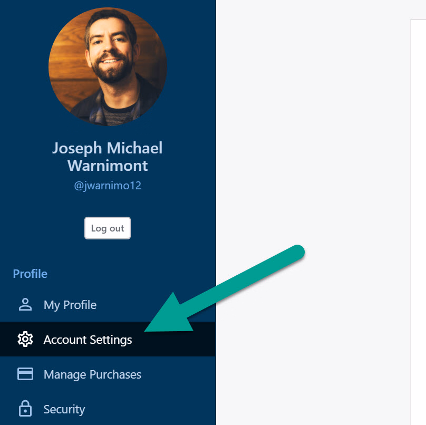Click the padlock icon beside Security
426x425 pixels.
coord(25,409)
